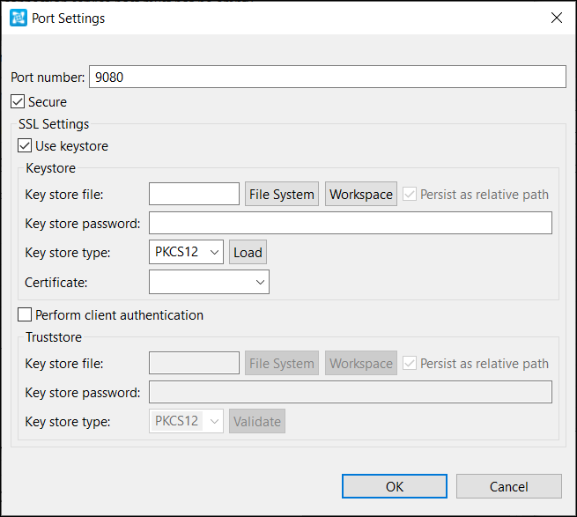This screenshot has height=517, width=577.
Task: Close the Port Settings dialog
Action: [x=557, y=18]
